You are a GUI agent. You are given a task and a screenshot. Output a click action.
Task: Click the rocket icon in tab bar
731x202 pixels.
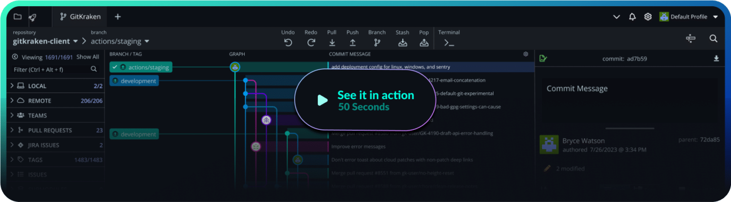(32, 17)
